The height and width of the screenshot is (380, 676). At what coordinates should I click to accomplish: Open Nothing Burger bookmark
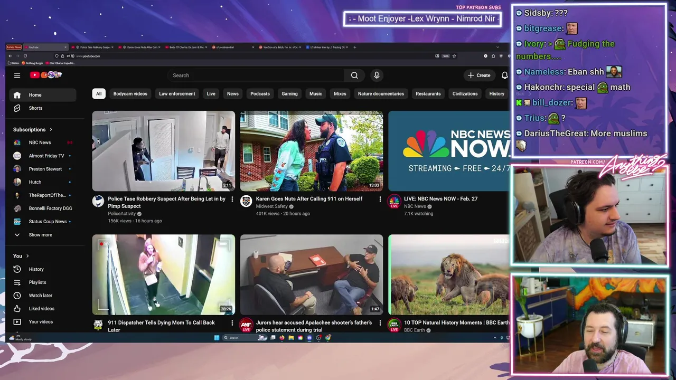tap(33, 63)
